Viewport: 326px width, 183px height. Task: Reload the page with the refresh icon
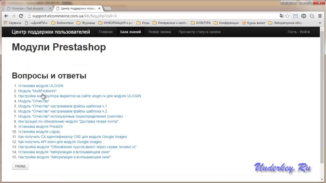click(21, 16)
